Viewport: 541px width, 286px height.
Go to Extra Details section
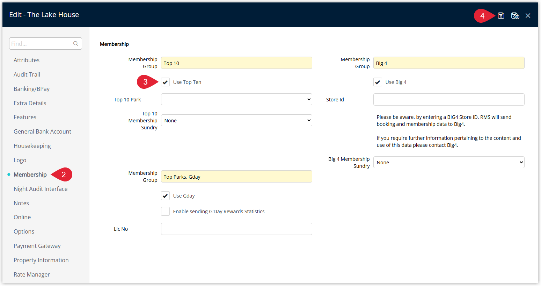[x=30, y=103]
